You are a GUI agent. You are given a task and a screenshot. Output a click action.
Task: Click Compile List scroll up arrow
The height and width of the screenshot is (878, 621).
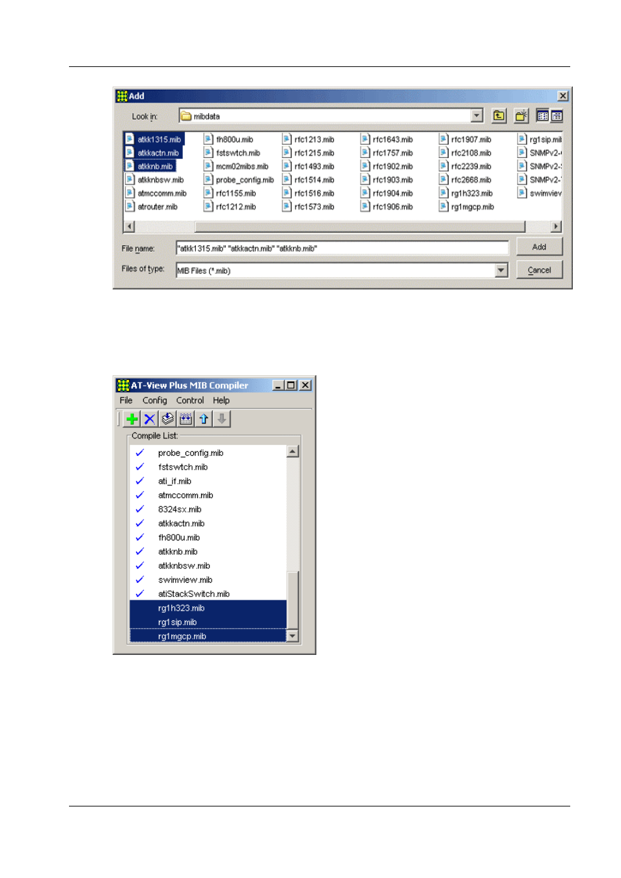coord(293,451)
